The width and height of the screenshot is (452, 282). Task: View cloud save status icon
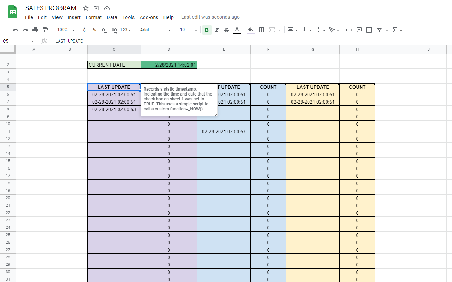click(x=107, y=8)
